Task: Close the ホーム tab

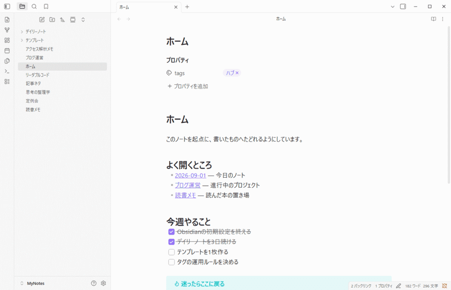Action: (176, 7)
